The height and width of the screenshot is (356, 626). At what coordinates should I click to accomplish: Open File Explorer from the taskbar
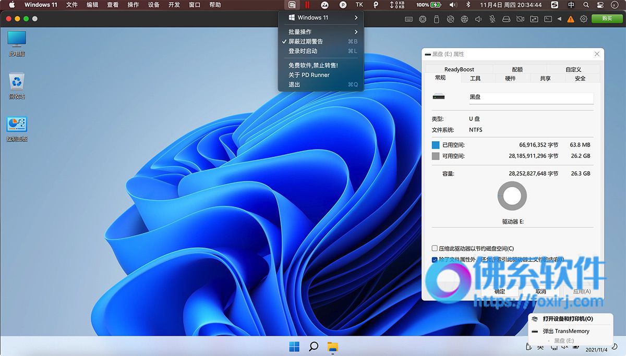332,346
